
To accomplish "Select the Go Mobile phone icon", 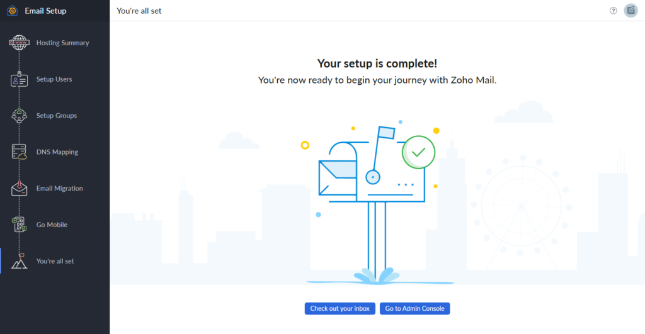I will (19, 225).
